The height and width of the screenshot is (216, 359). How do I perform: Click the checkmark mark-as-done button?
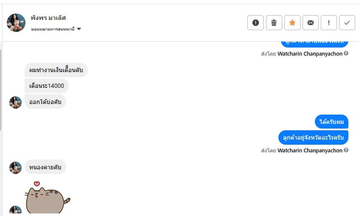[347, 23]
